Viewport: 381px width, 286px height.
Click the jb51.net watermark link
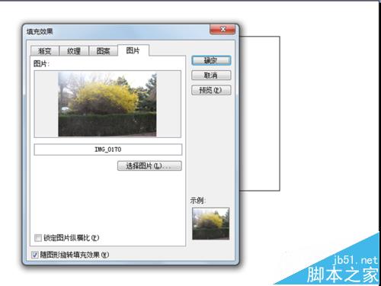355,260
